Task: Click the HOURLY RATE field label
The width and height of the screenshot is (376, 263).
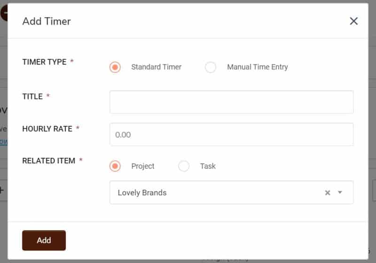Action: (47, 129)
